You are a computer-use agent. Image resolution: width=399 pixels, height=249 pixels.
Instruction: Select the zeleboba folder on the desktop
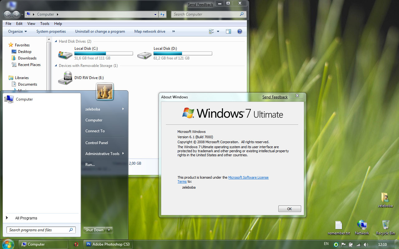[x=385, y=200]
